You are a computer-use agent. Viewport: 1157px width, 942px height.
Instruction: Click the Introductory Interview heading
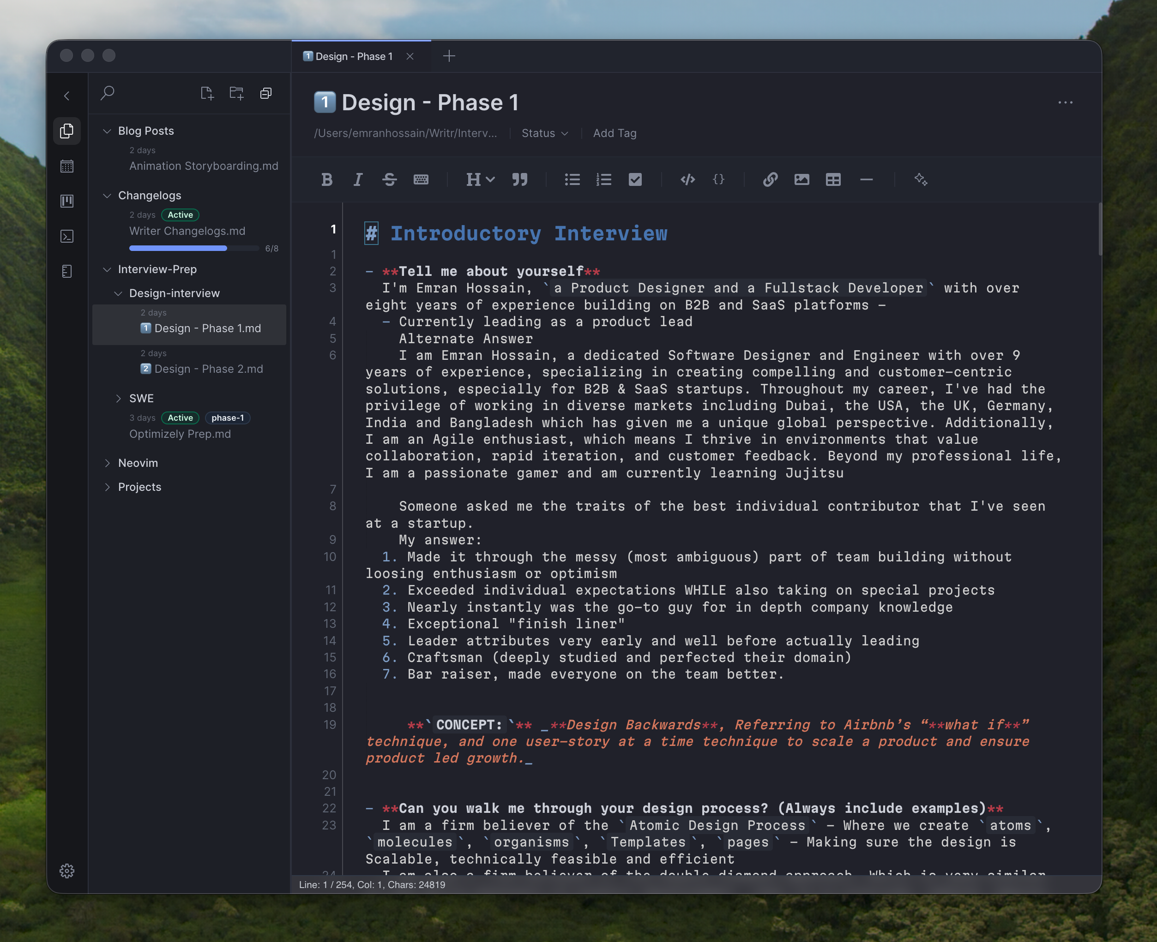529,233
